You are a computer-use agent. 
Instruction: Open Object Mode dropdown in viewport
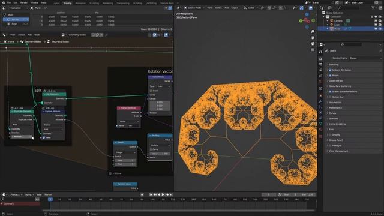click(x=194, y=8)
